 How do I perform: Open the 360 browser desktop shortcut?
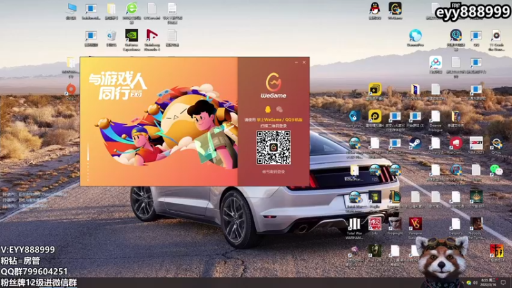coord(132,12)
